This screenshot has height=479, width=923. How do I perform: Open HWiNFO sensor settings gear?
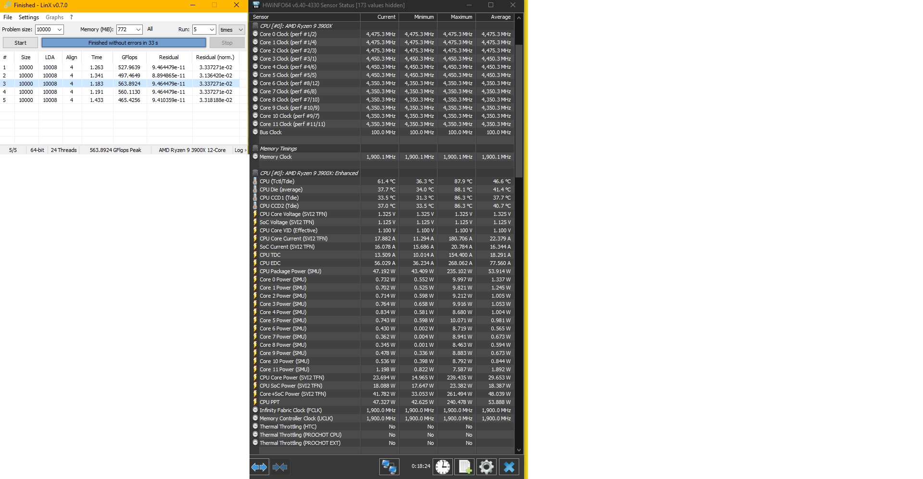pos(486,467)
